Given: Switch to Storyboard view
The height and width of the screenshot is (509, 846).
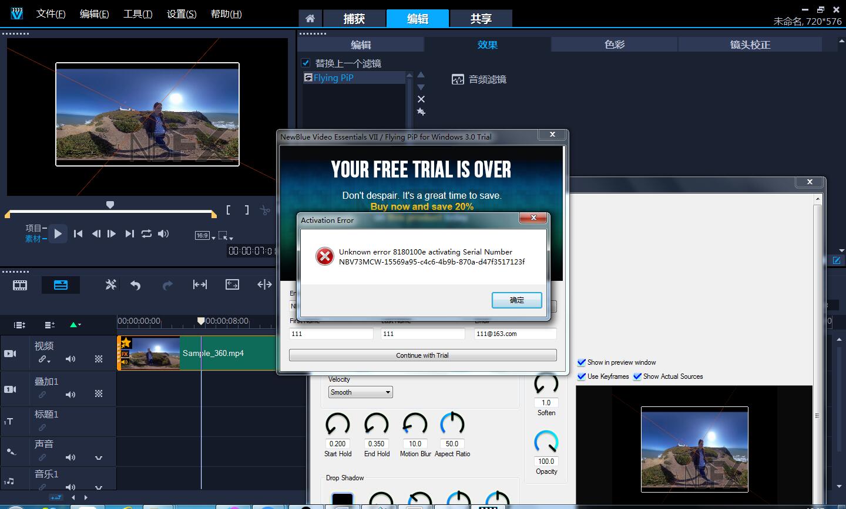Looking at the screenshot, I should click(20, 285).
